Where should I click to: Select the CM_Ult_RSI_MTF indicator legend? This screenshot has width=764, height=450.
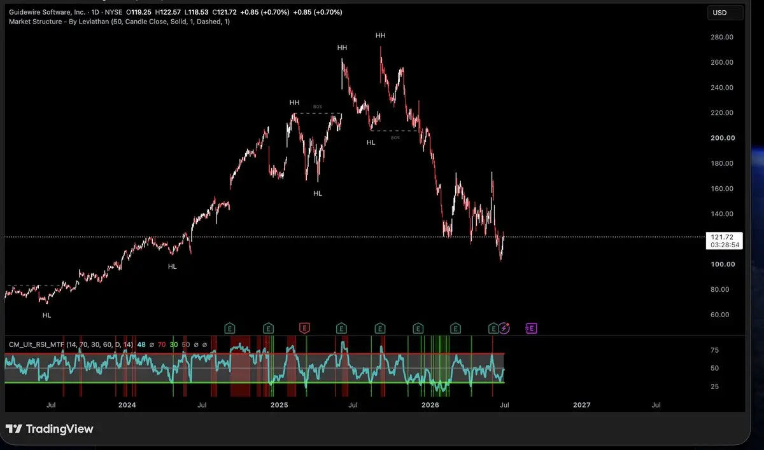click(x=71, y=344)
